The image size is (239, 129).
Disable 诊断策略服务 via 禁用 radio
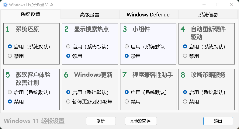coord(185,102)
